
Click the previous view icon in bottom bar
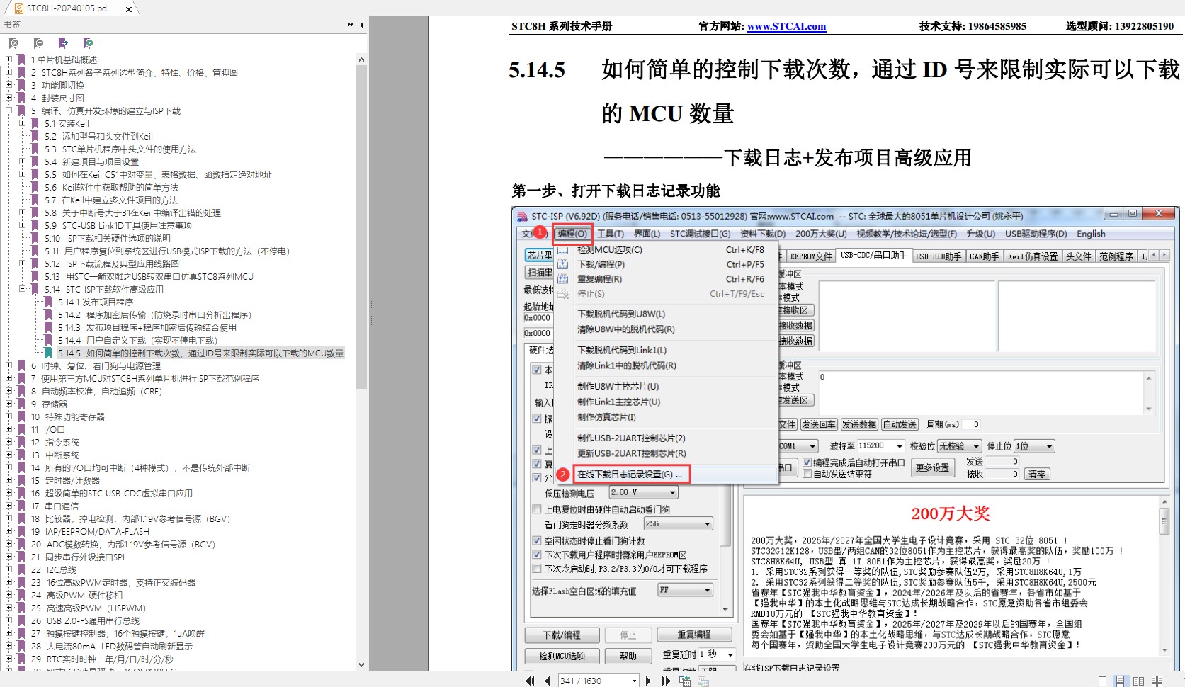click(x=685, y=681)
